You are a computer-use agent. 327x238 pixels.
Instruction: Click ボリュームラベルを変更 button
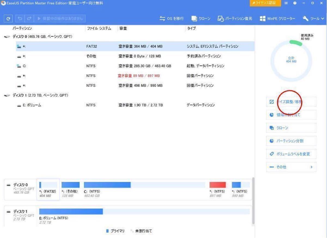pyautogui.click(x=291, y=154)
